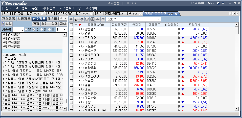Click the monitor icon in title bar

223,3
